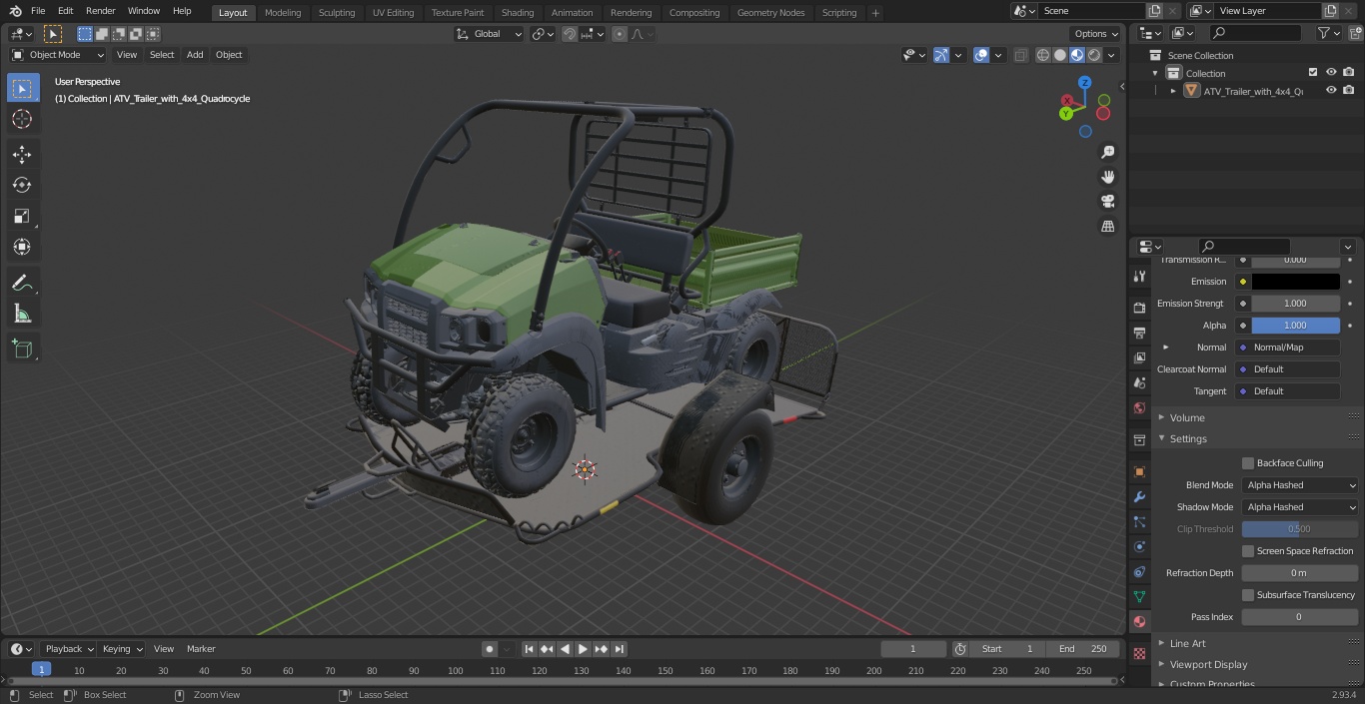Screen dimensions: 1365x704
Task: Open the Texture properties tab
Action: click(1139, 654)
